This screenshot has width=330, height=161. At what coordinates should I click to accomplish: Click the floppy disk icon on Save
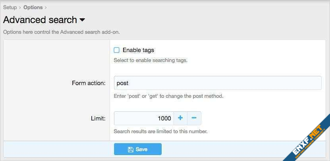pos(131,149)
